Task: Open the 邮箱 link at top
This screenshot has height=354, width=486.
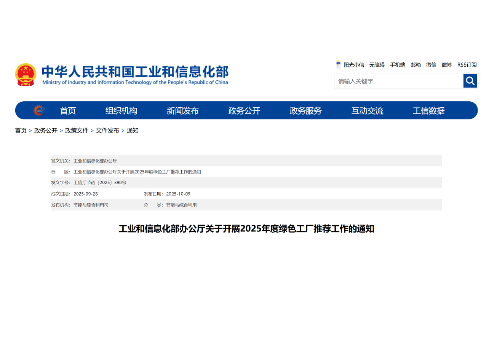Action: tap(416, 65)
